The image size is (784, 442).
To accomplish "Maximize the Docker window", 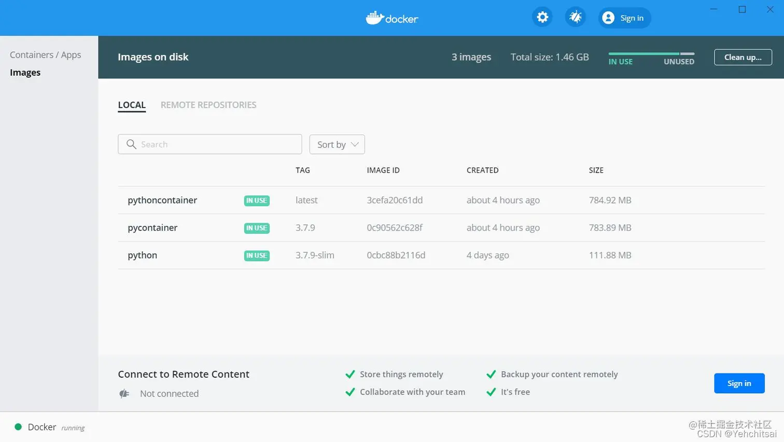I will (x=742, y=9).
